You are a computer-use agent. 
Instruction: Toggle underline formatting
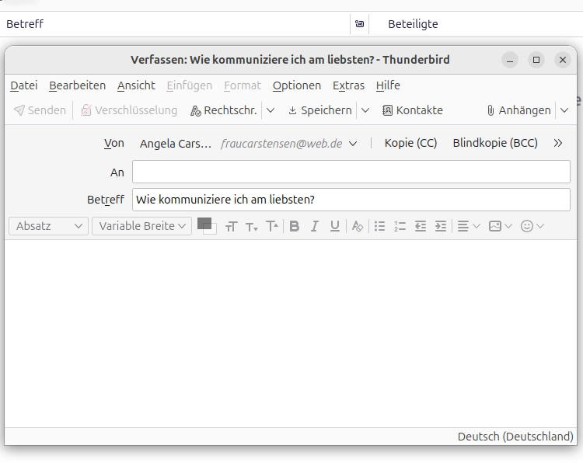(334, 226)
